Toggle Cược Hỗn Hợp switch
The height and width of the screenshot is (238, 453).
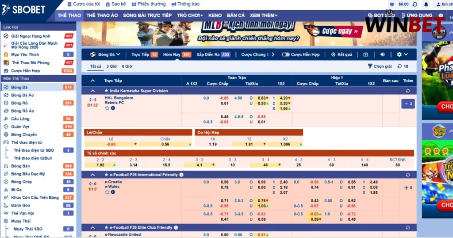coord(285,54)
